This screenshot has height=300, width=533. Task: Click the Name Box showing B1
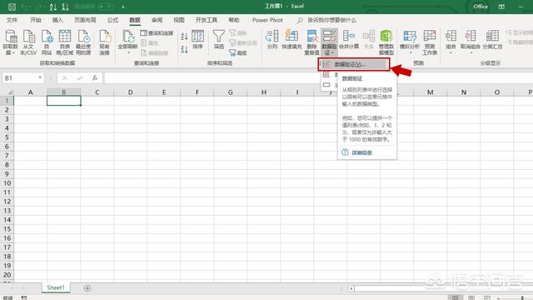click(x=20, y=77)
